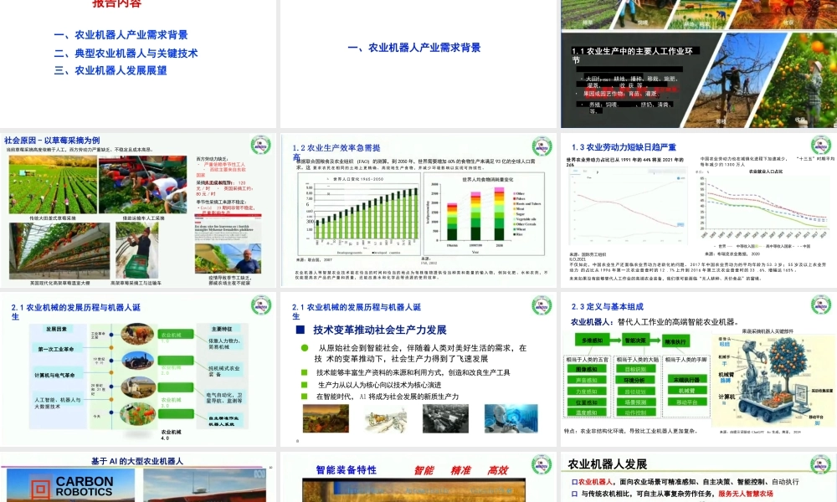The width and height of the screenshot is (837, 502).
Task: Open the 报告内容 contents slide thumbnail
Action: [x=138, y=64]
